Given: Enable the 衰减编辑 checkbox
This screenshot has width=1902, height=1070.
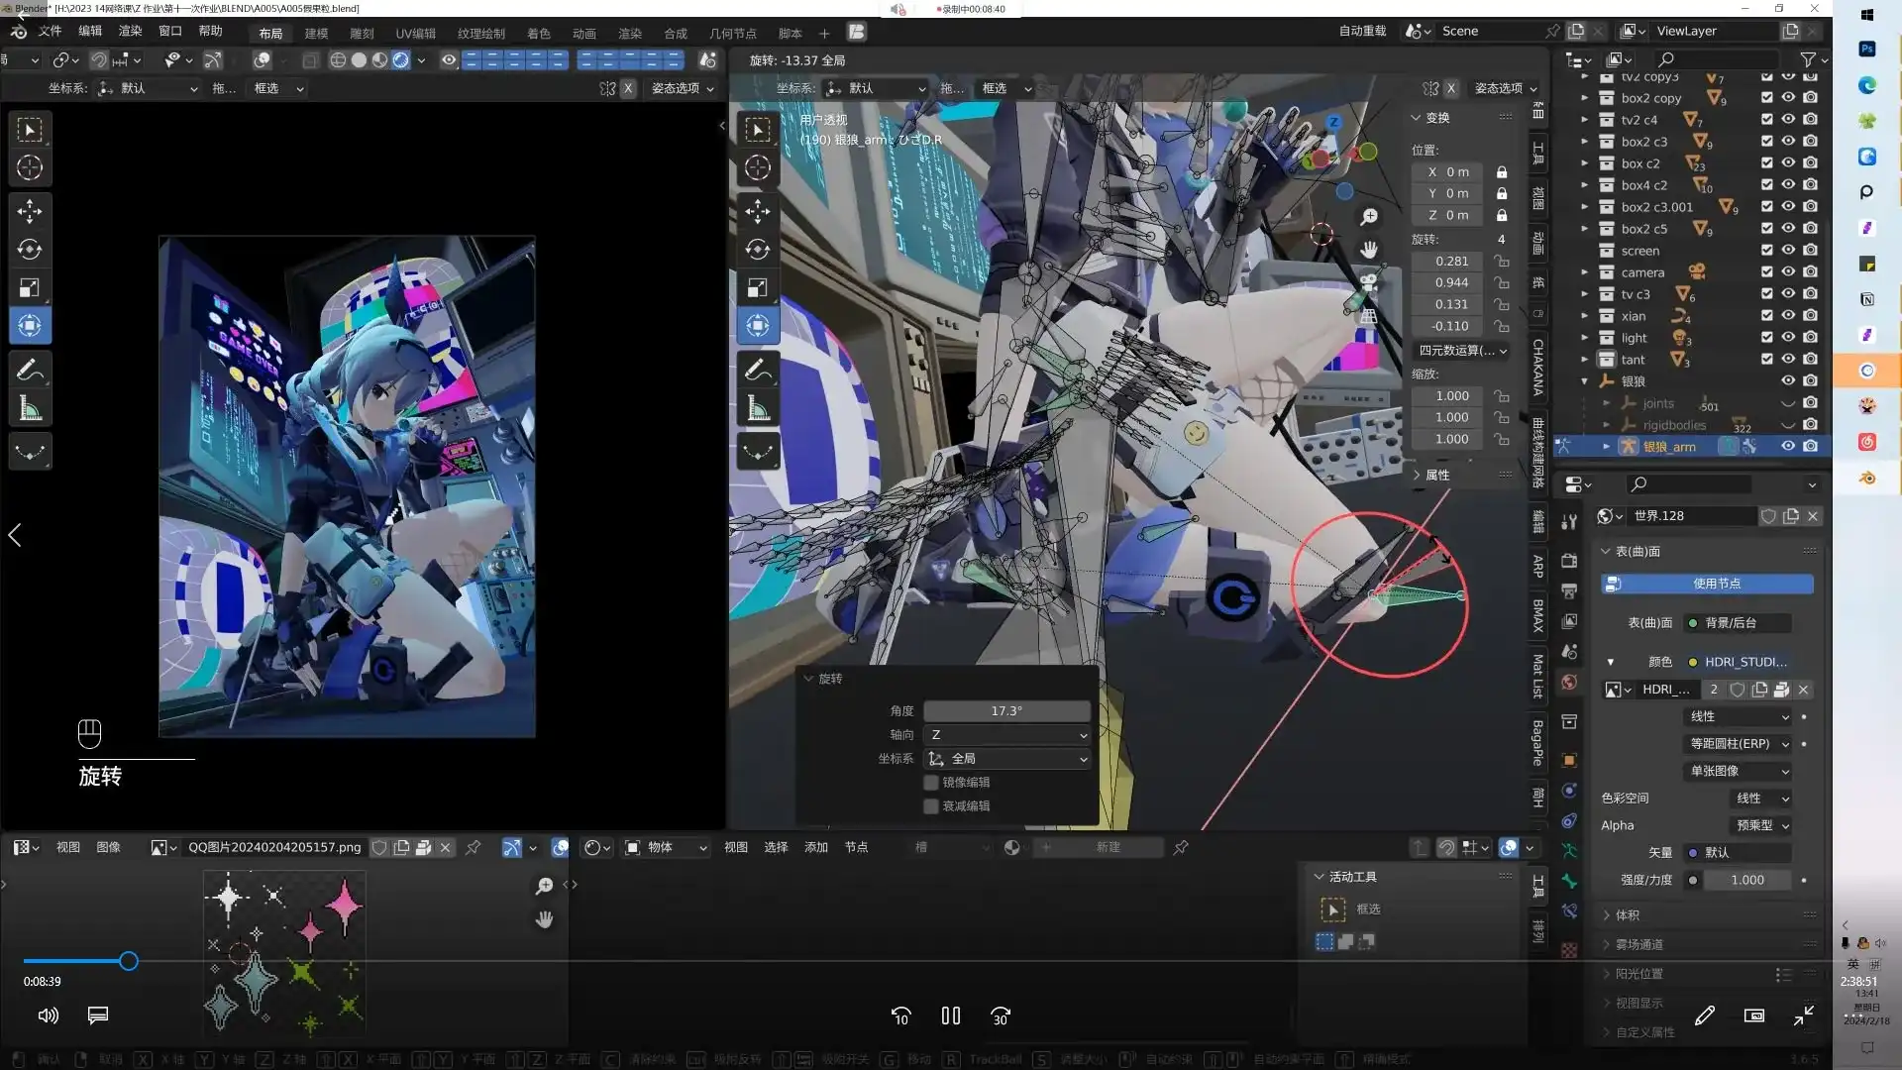Looking at the screenshot, I should click(x=931, y=806).
